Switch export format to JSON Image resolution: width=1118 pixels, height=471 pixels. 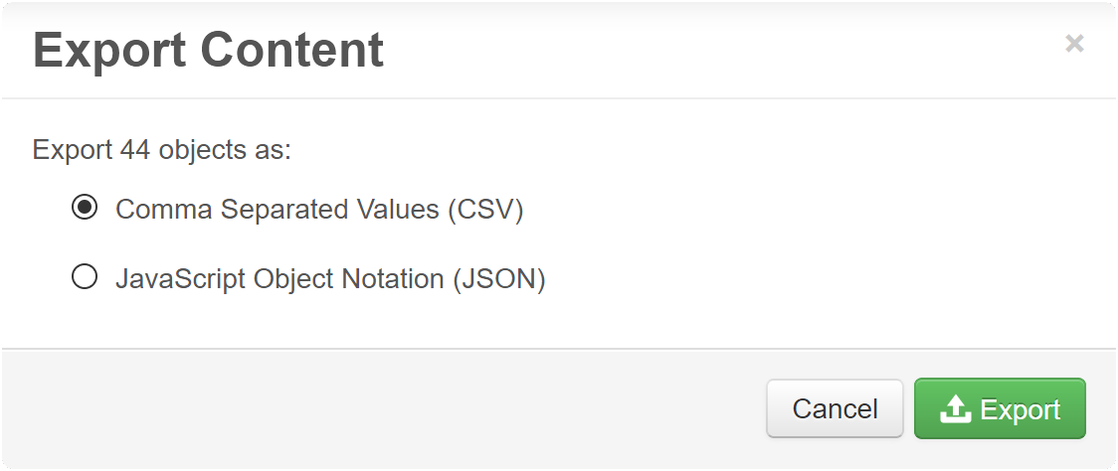tap(85, 277)
